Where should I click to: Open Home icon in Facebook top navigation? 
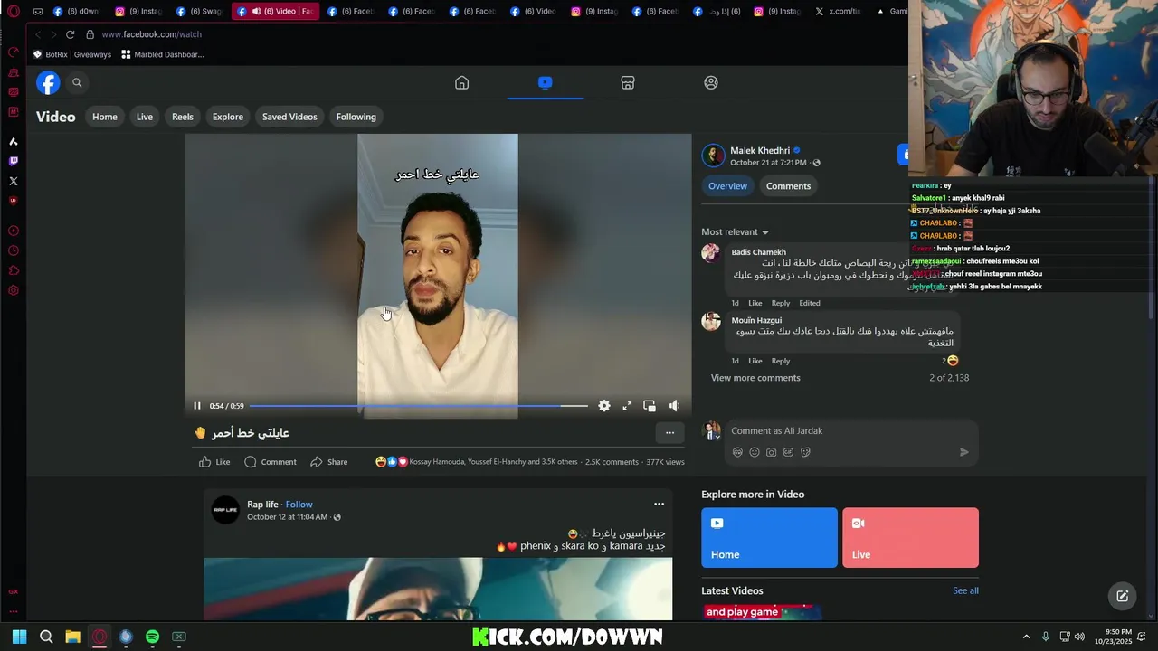click(461, 82)
